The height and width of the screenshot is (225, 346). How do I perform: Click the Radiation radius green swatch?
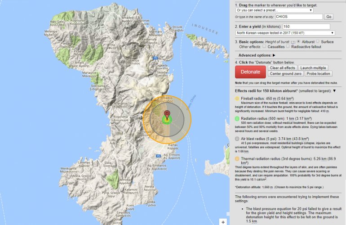[237, 119]
